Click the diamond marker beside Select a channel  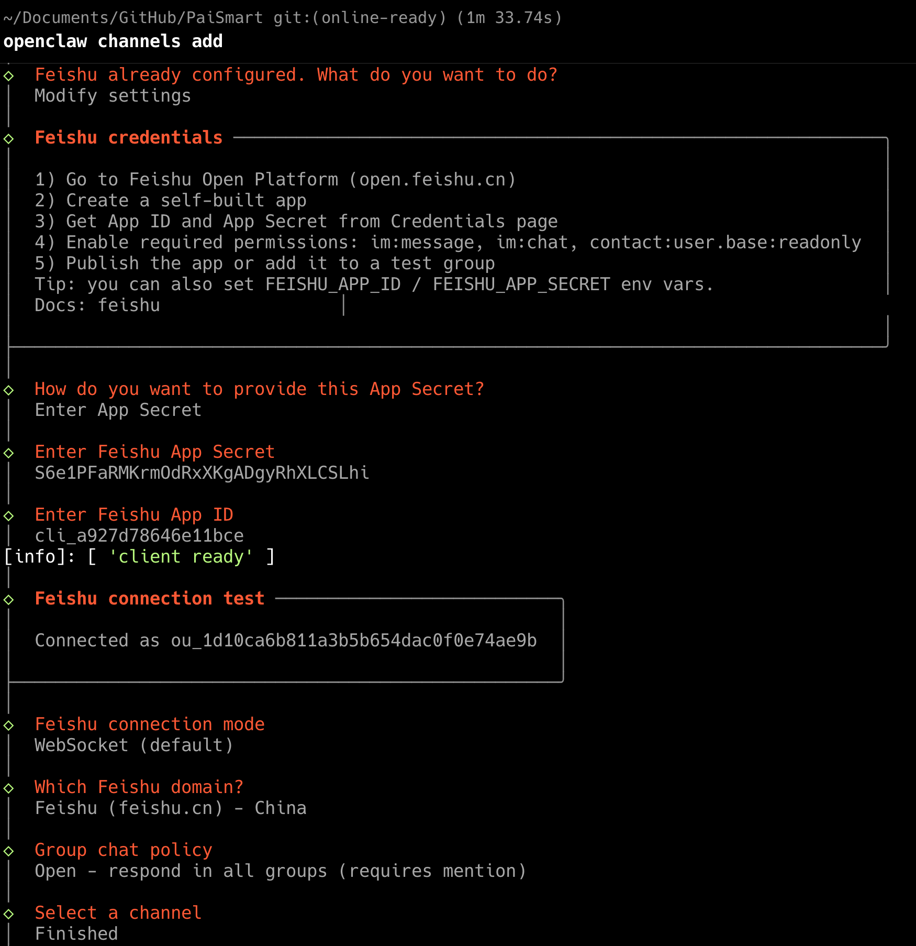(8, 914)
